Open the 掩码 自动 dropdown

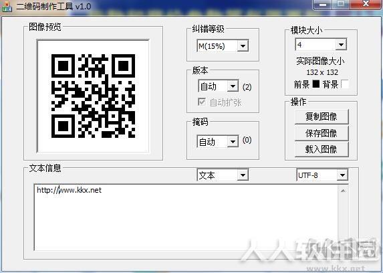pos(218,141)
